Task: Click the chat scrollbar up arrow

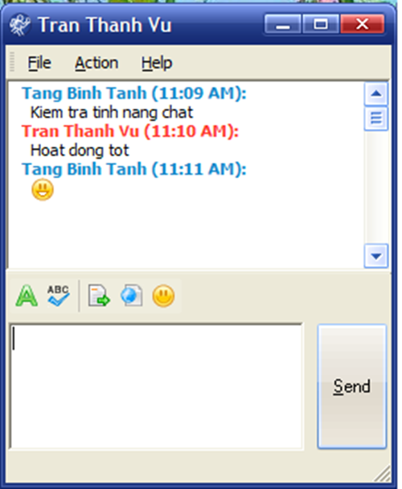Action: click(x=376, y=93)
